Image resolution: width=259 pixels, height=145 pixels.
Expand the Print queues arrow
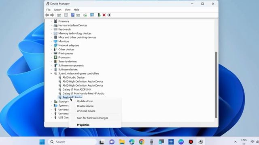[x=51, y=54]
